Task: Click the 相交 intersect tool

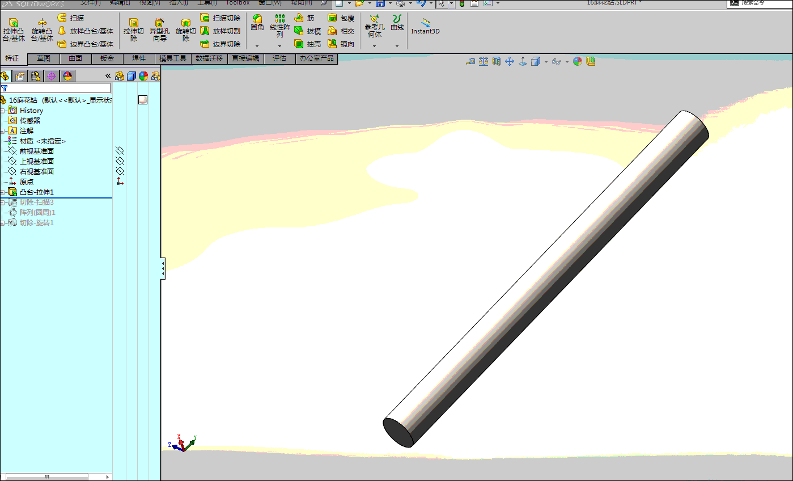Action: coord(341,31)
